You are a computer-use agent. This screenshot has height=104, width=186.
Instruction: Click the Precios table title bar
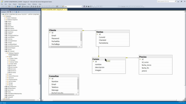155,57
